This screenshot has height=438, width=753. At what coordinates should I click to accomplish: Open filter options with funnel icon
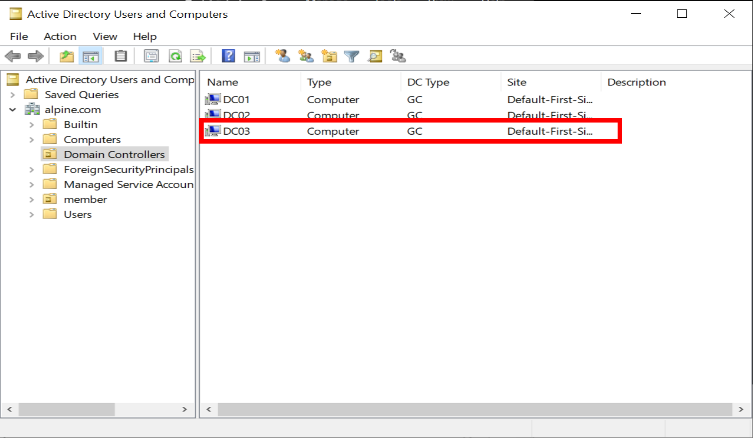[352, 56]
